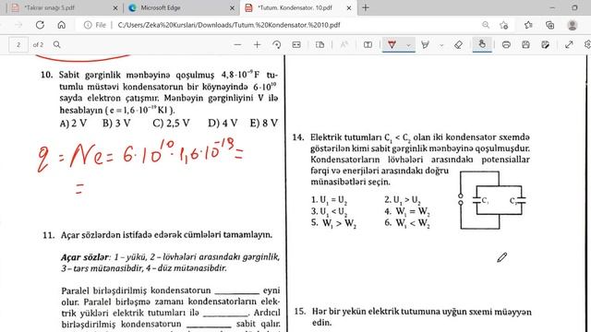The height and width of the screenshot is (332, 591).
Task: Click answer option B) 3 V
Action: pyautogui.click(x=116, y=123)
